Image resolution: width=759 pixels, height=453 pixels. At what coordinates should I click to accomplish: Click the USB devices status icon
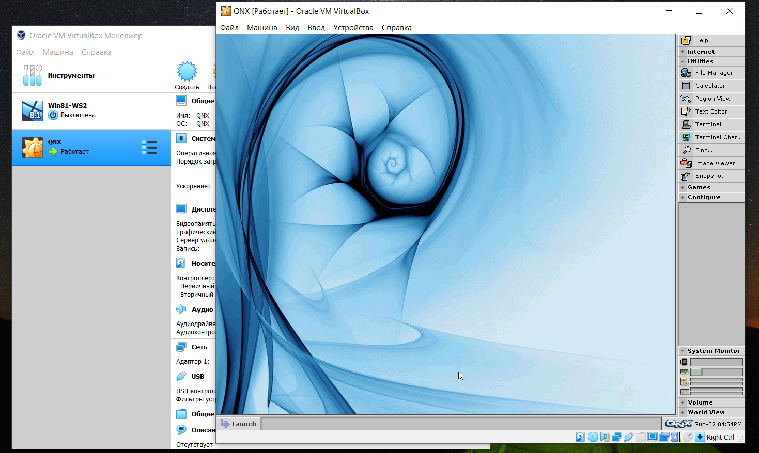[629, 437]
